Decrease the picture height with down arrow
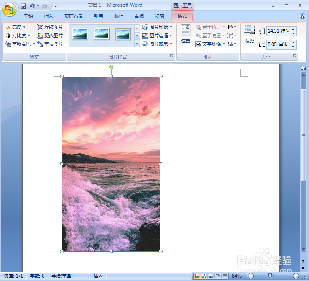Viewport: 309px width, 281px height. click(293, 33)
